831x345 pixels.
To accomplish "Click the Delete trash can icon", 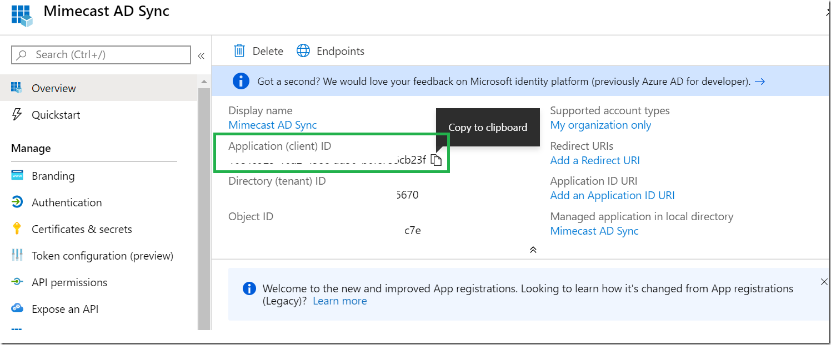I will 239,51.
